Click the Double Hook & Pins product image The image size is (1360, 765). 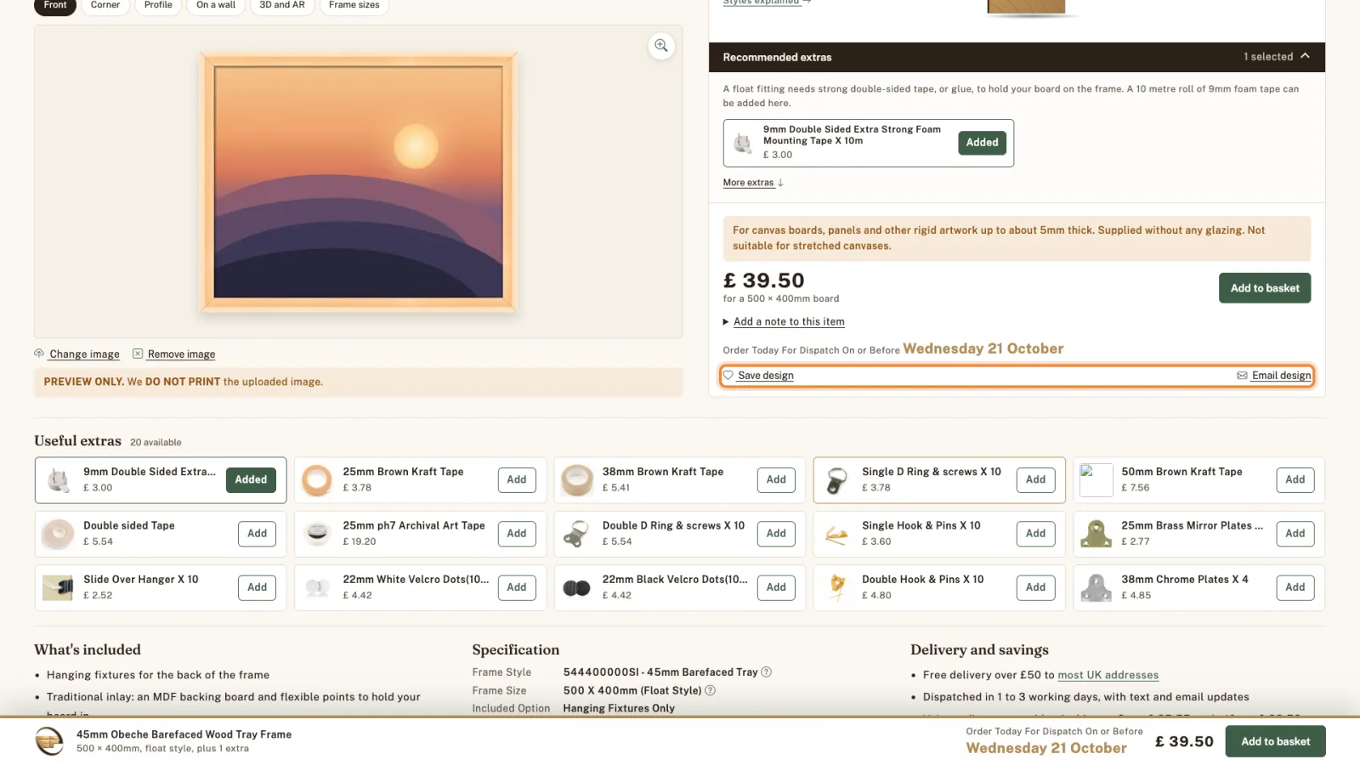coord(836,587)
